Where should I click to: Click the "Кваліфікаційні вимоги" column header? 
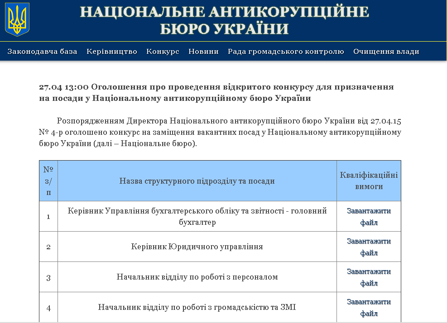point(369,180)
